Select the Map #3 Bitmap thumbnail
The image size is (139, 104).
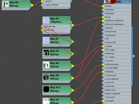46,101
